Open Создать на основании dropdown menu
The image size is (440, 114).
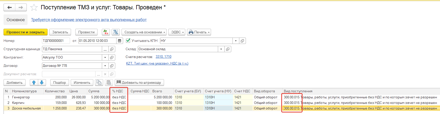(x=144, y=32)
